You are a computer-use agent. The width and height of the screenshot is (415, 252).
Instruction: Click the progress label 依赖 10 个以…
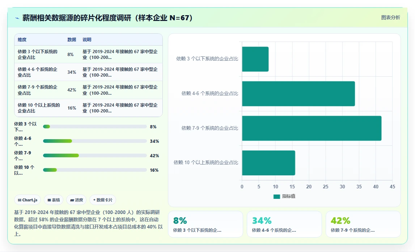coord(24,170)
